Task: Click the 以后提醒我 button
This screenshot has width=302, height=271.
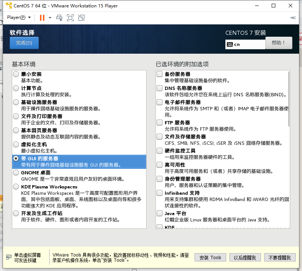Action: [245, 258]
